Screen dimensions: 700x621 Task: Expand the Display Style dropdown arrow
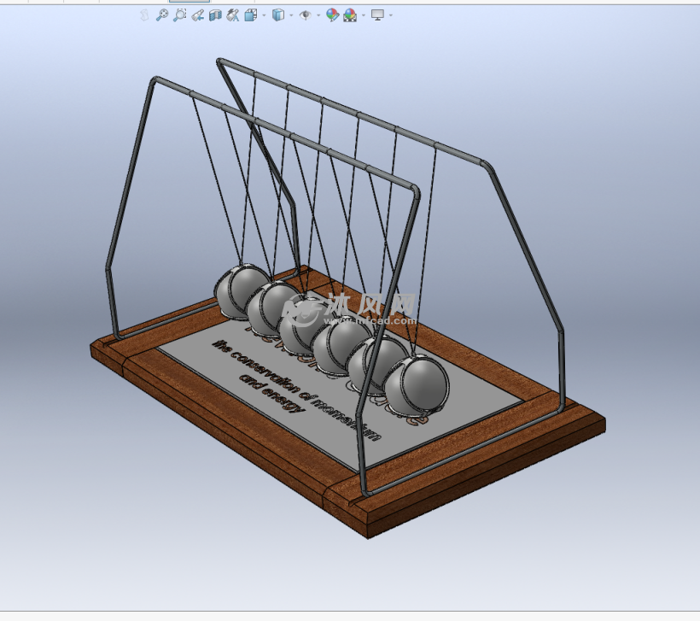click(290, 15)
